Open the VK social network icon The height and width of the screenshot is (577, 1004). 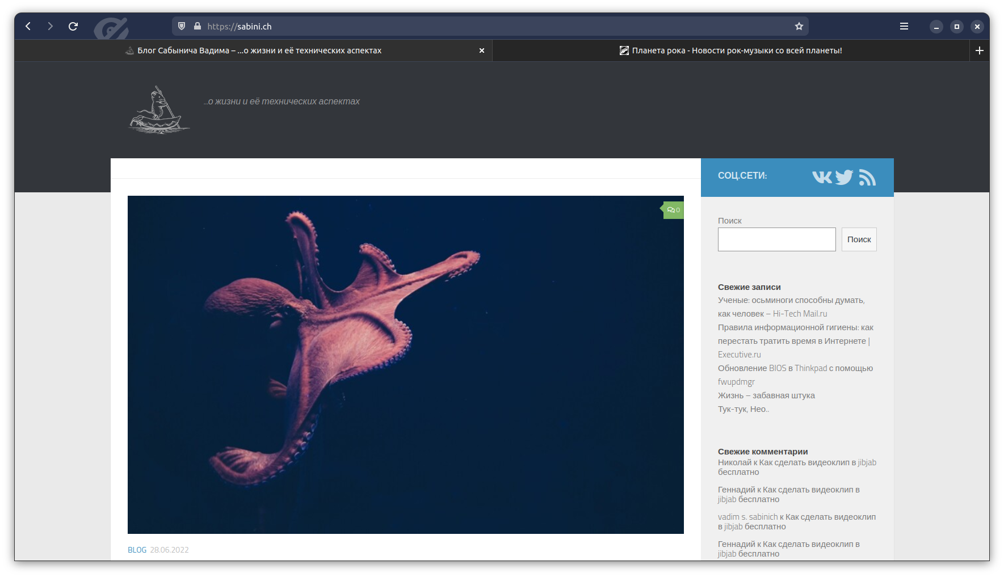821,177
